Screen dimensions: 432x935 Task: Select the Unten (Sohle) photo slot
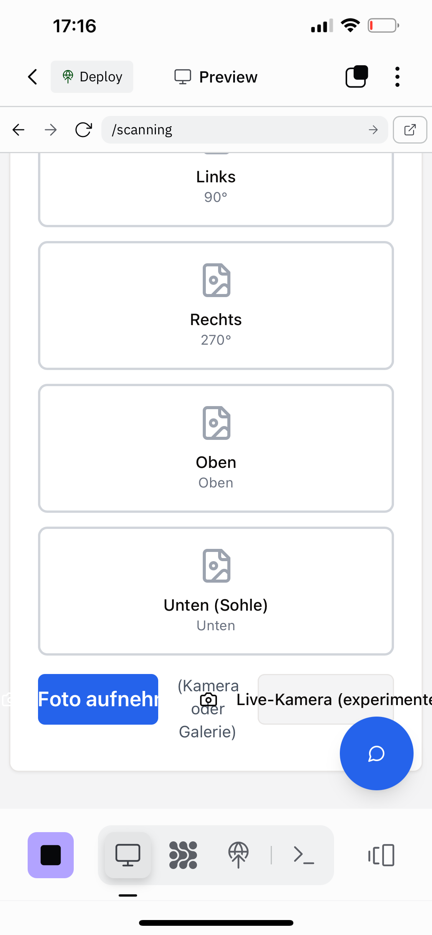[216, 591]
